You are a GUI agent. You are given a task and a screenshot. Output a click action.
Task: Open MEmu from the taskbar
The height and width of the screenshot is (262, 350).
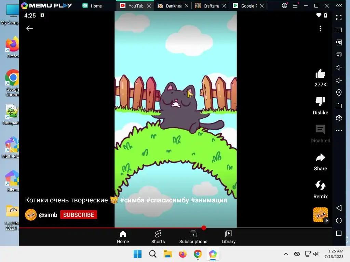click(213, 254)
